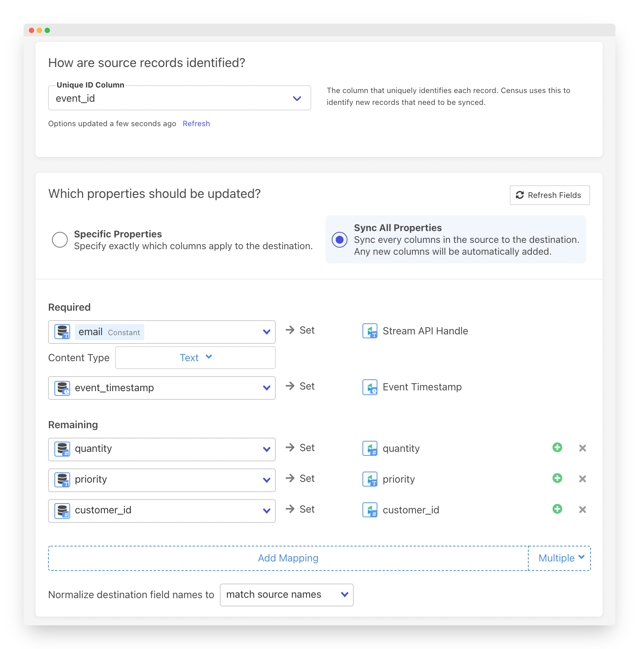The width and height of the screenshot is (639, 649).
Task: Click the Add Mapping button
Action: pyautogui.click(x=288, y=558)
